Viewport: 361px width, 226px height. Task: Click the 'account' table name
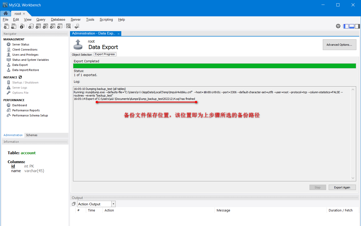click(x=28, y=153)
